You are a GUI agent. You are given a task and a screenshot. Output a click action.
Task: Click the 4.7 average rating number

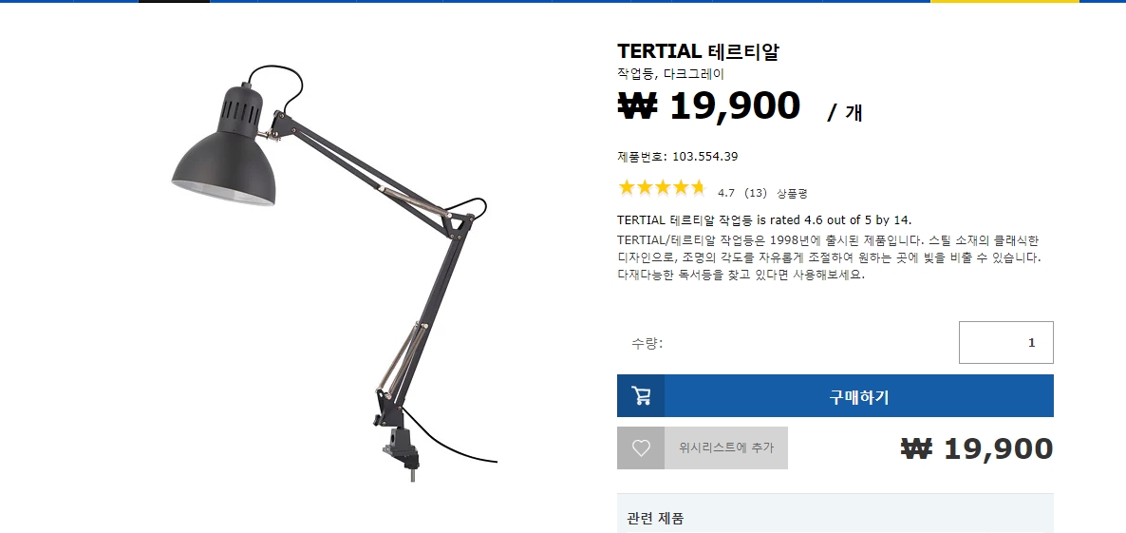click(726, 193)
